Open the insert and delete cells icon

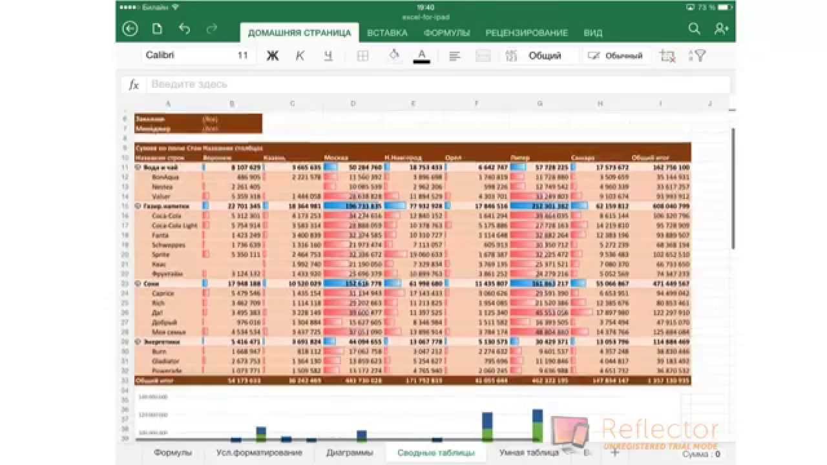tap(667, 56)
